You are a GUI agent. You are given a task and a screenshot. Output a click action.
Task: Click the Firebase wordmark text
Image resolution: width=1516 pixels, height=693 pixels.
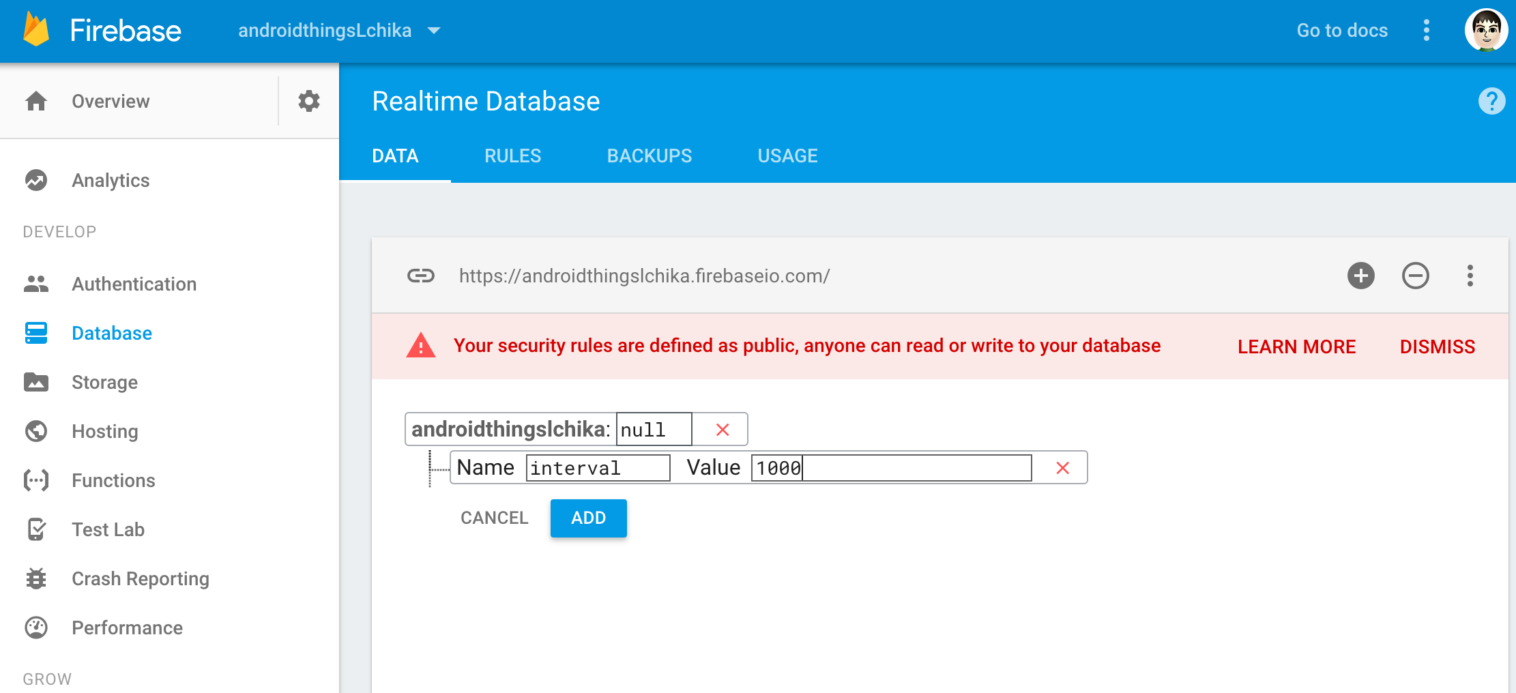126,31
